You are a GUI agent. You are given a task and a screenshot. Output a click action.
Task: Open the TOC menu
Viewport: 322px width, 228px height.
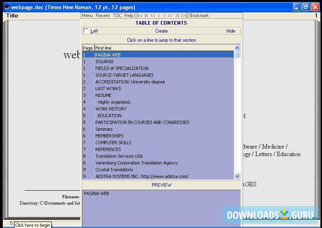[x=117, y=15]
